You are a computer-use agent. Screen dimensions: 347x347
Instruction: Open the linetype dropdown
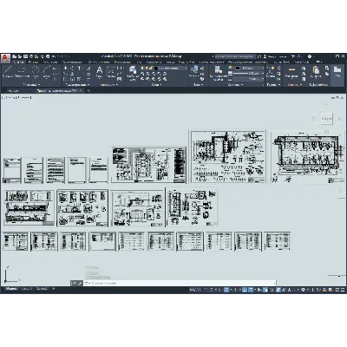(249, 79)
